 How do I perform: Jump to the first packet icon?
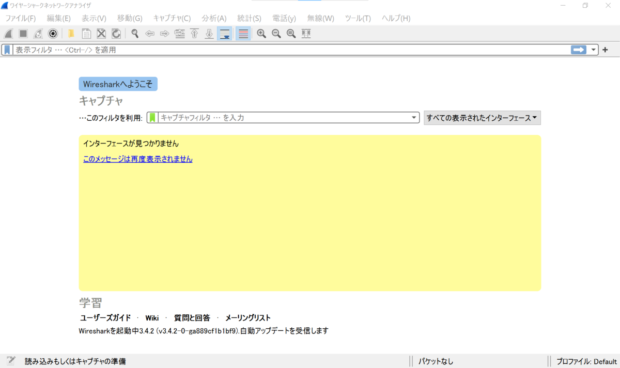click(195, 34)
